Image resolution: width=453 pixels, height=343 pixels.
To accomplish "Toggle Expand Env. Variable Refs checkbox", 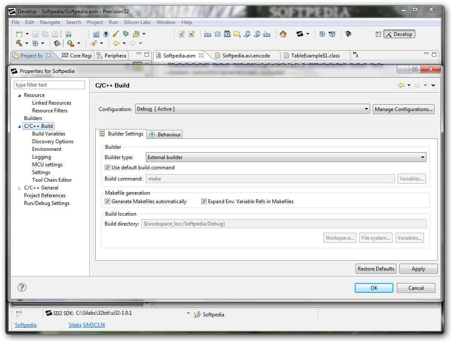I will [x=204, y=201].
